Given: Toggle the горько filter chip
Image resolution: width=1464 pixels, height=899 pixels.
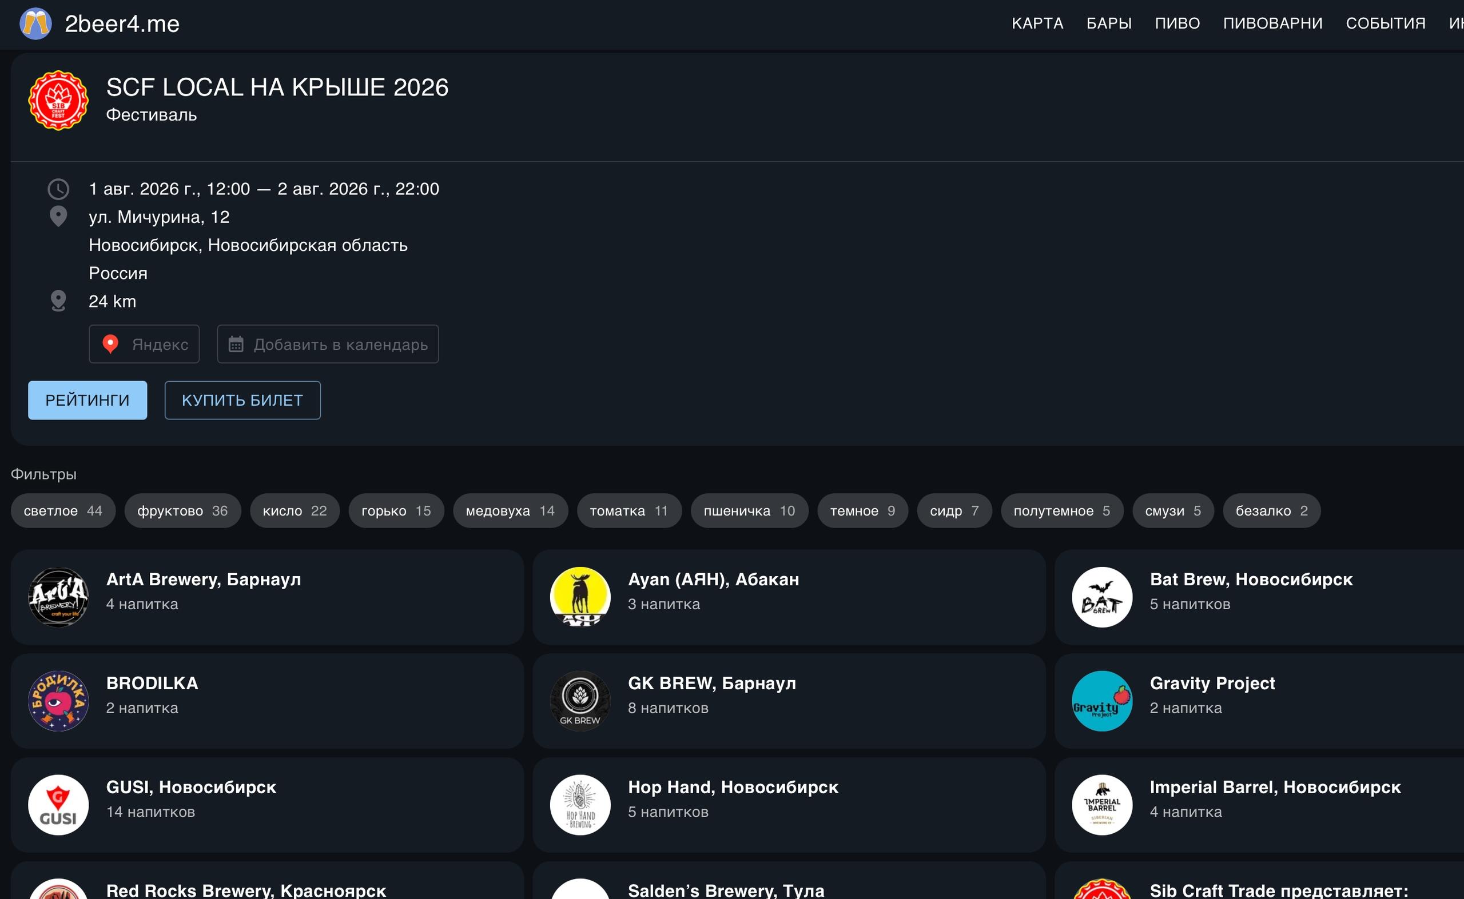Looking at the screenshot, I should click(x=396, y=511).
